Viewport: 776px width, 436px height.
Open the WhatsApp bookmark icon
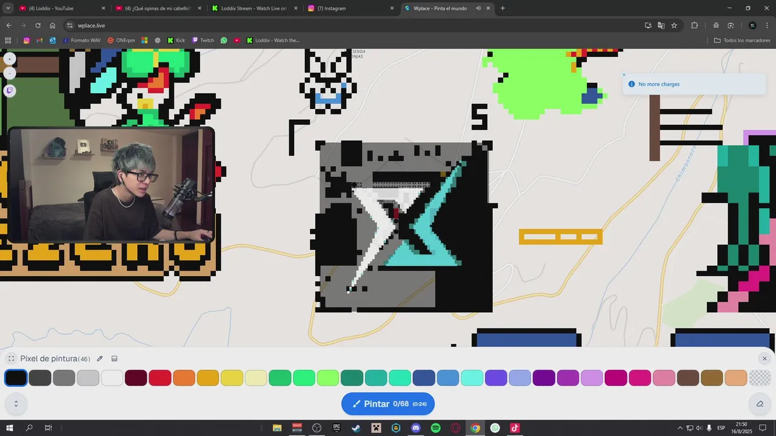(x=224, y=41)
